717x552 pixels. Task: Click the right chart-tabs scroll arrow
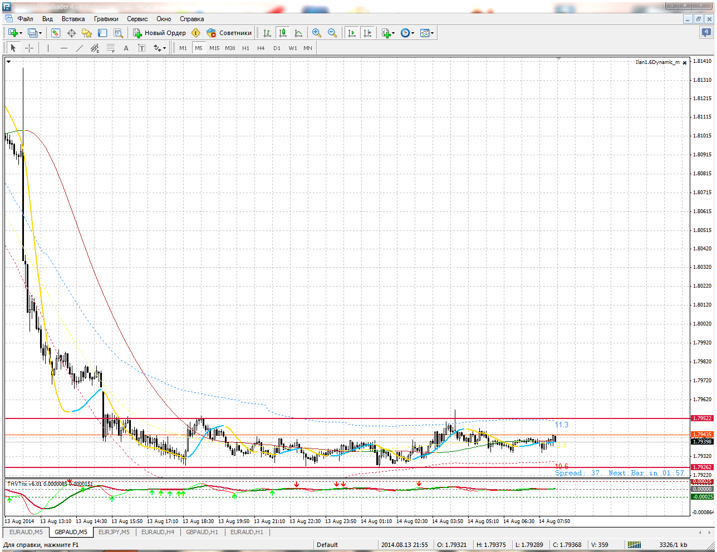[710, 533]
